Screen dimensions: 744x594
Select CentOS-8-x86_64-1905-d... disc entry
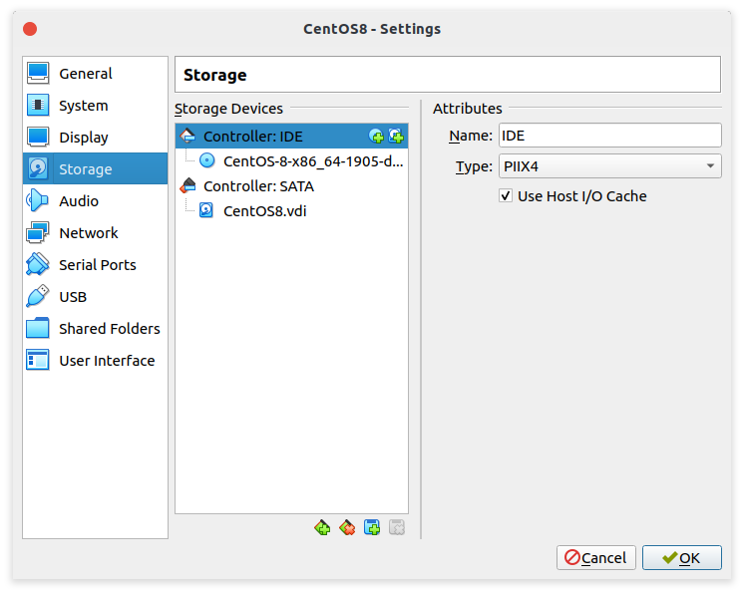[313, 161]
